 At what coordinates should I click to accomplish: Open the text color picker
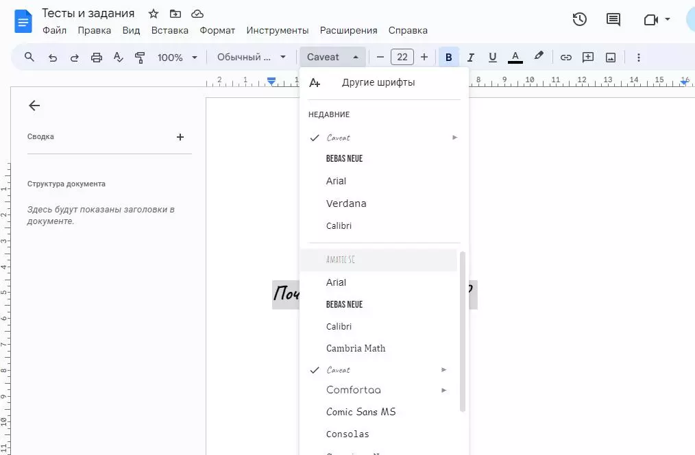pyautogui.click(x=515, y=58)
